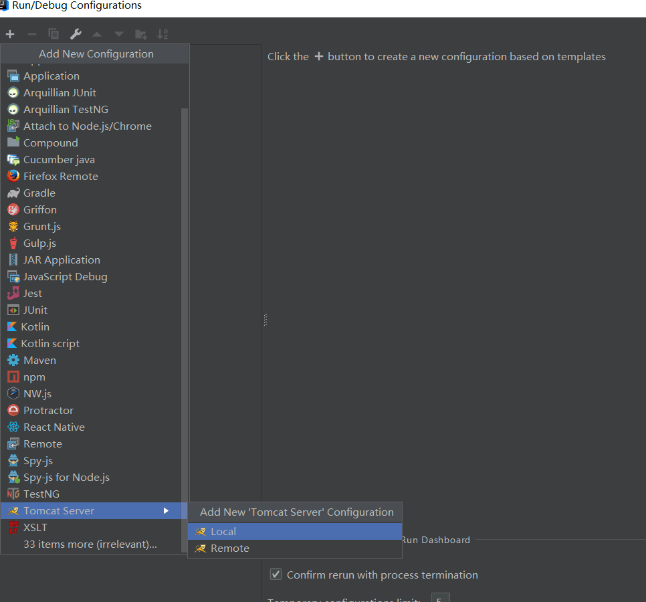Open Edit Defaults via the wrench icon

pos(76,34)
